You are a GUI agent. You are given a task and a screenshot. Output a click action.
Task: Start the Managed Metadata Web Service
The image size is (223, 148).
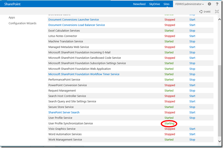coord(192,47)
